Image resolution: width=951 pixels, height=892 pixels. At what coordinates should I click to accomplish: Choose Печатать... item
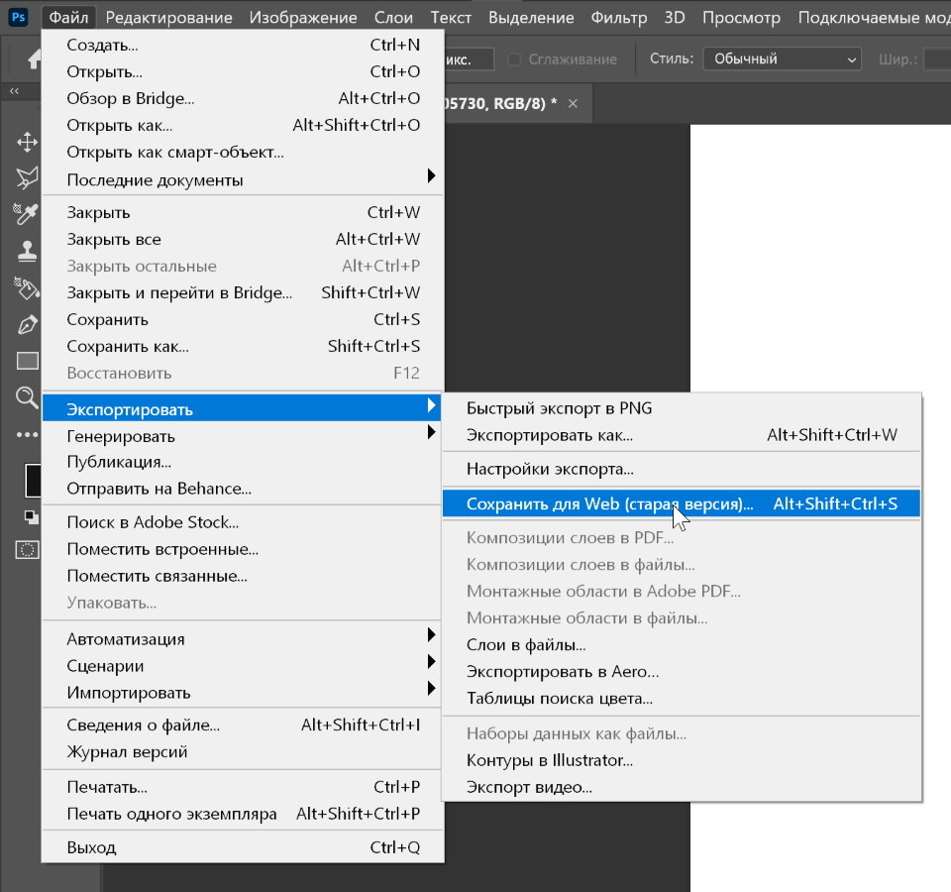point(243,786)
